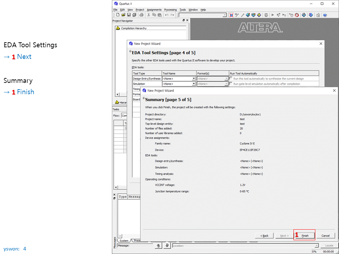Click the Copy toolbar icon
This screenshot has width=339, height=254.
click(x=154, y=15)
